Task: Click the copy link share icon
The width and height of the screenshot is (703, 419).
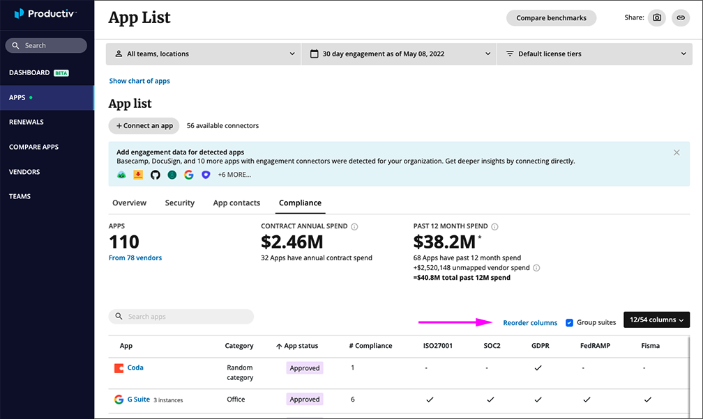Action: 681,18
